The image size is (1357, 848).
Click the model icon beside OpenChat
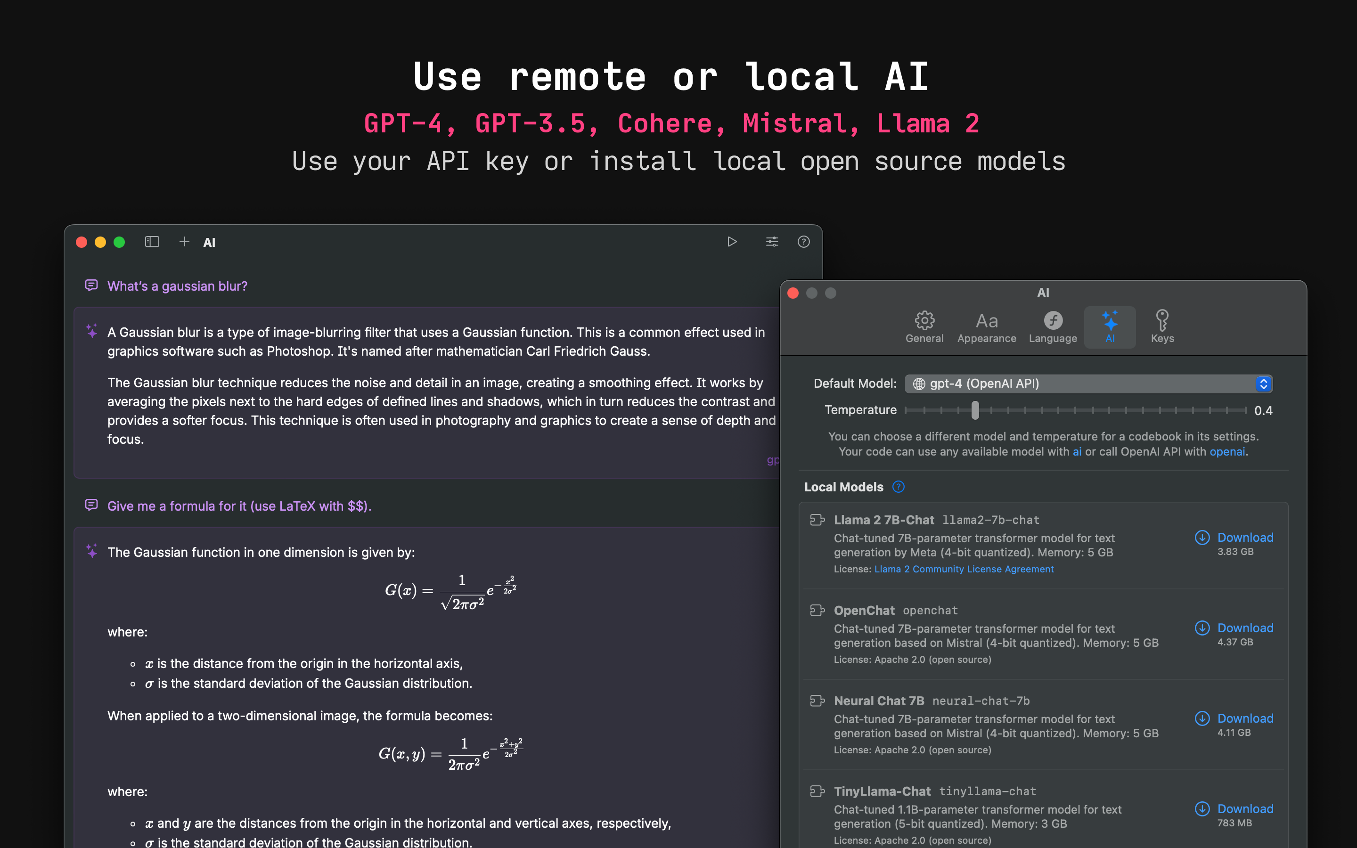click(x=817, y=610)
